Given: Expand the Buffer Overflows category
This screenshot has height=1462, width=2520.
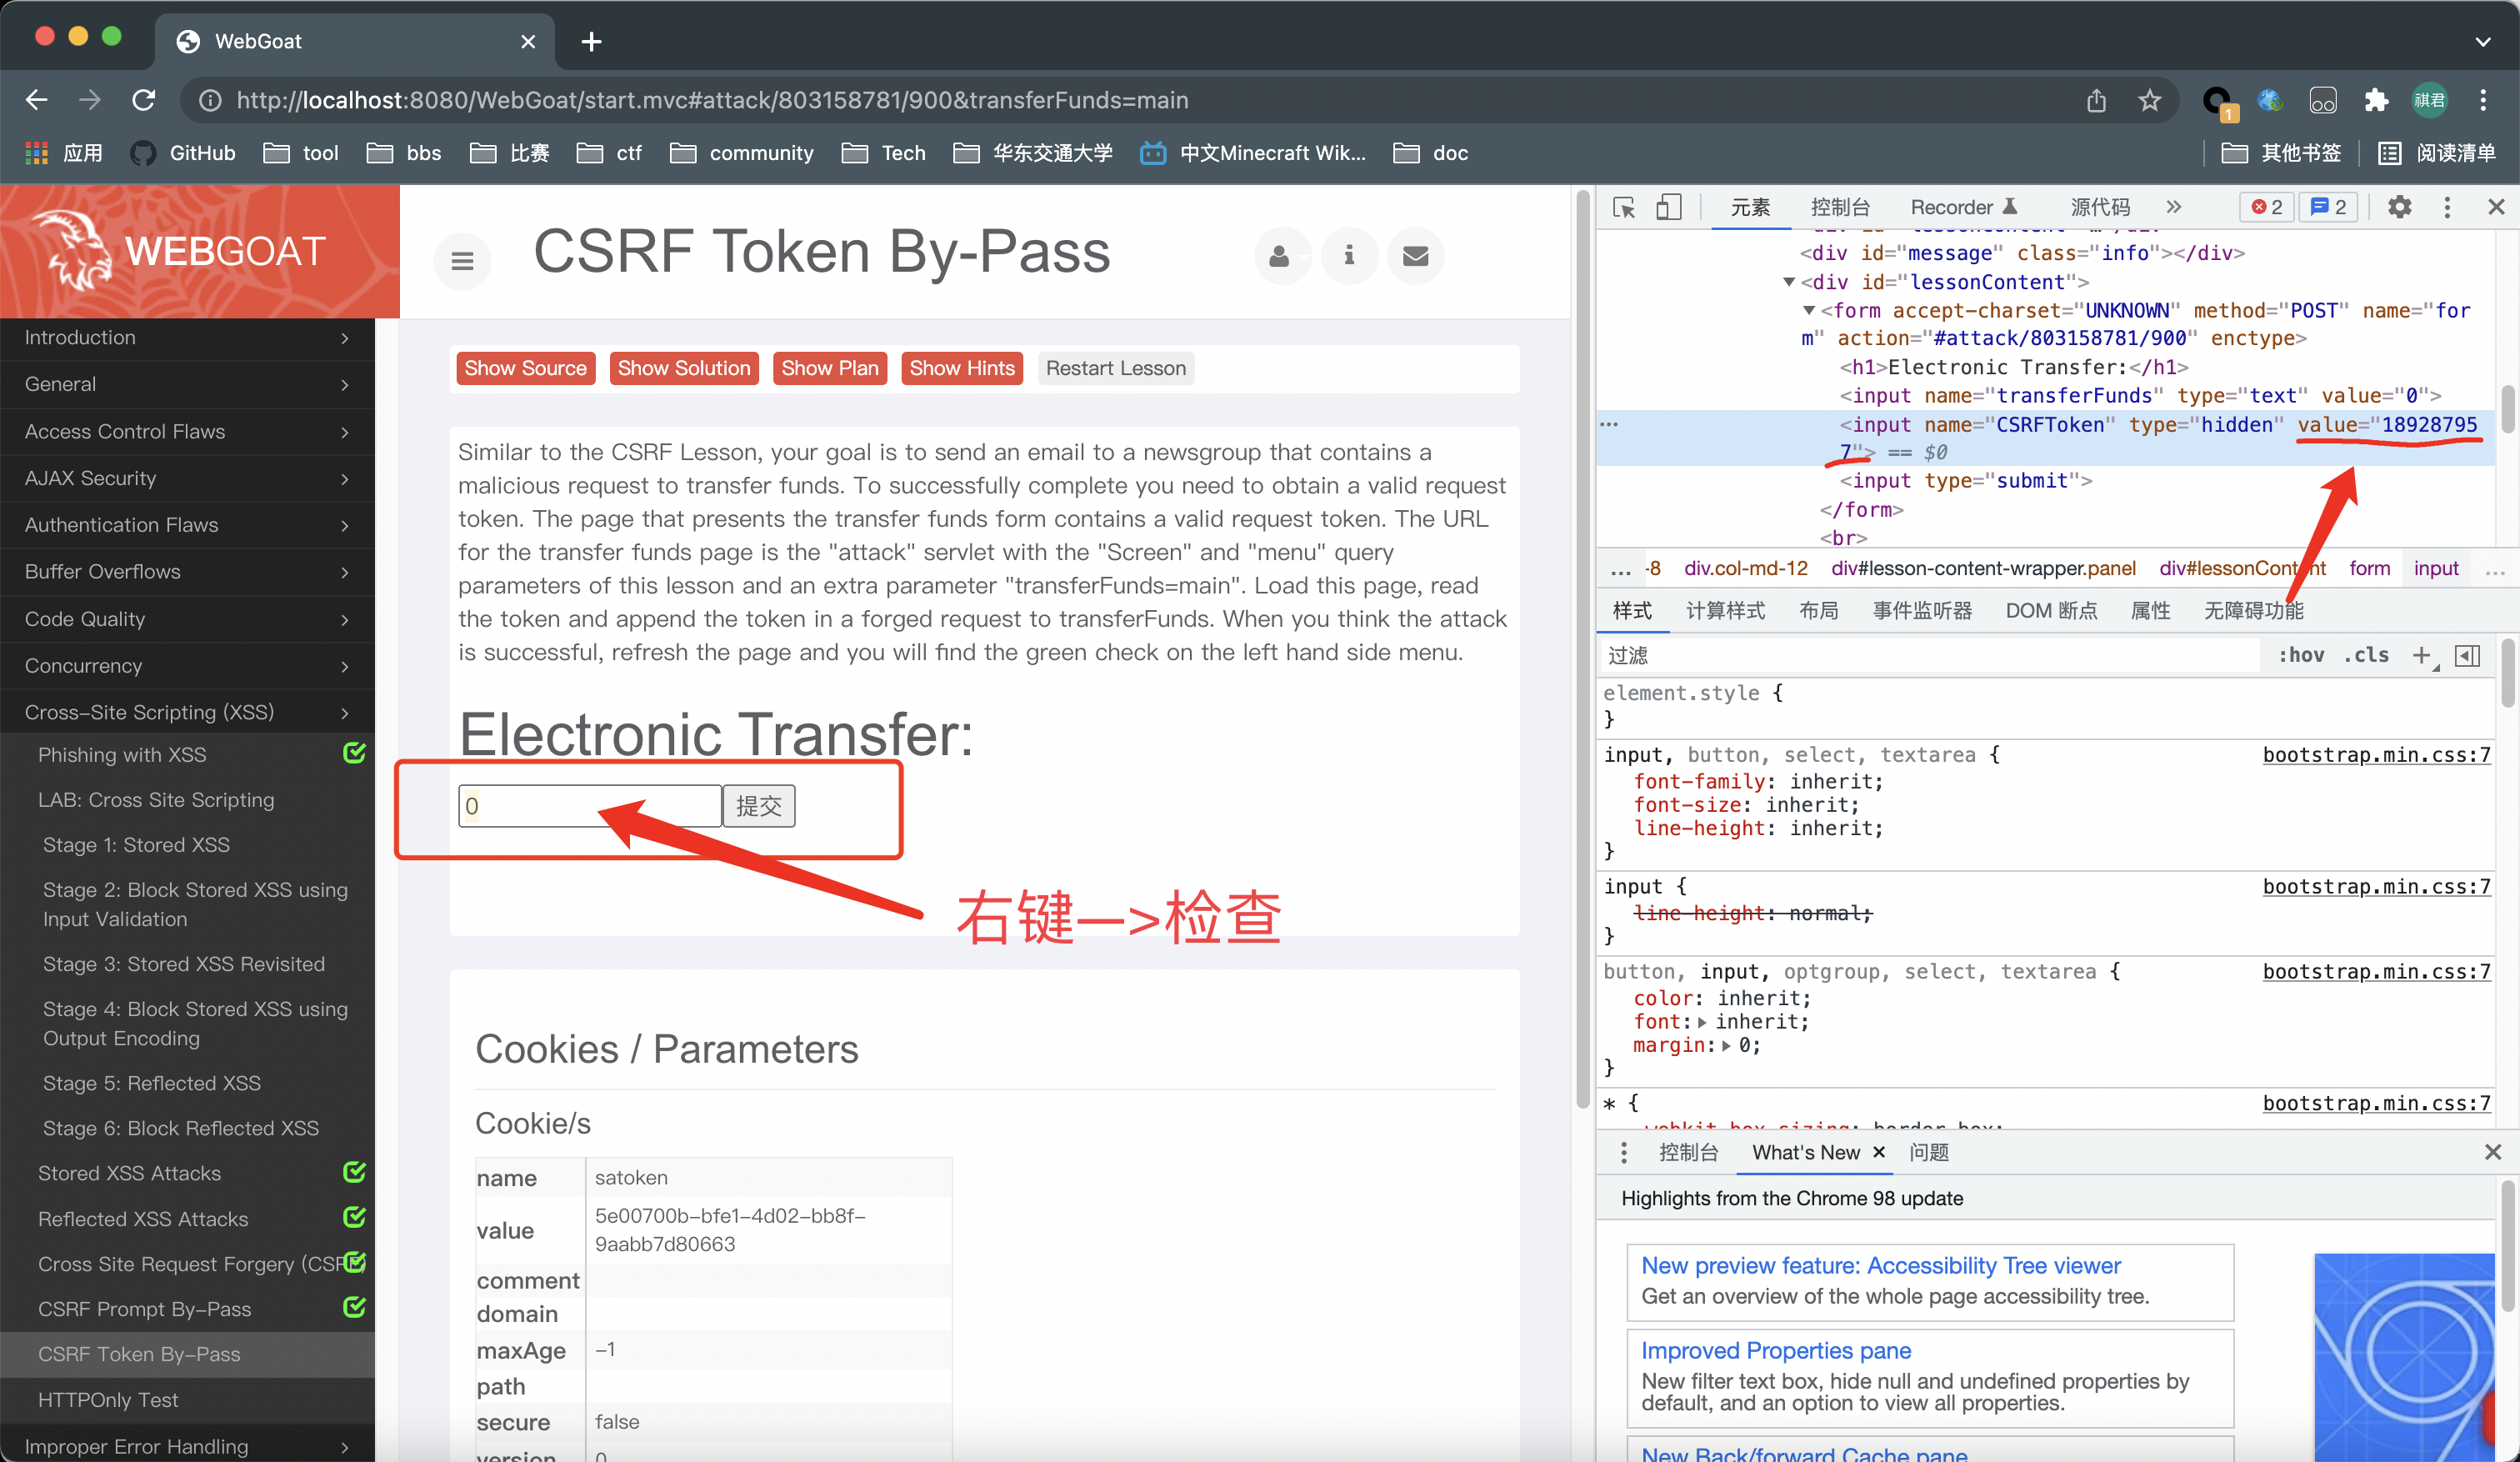Looking at the screenshot, I should coord(187,571).
